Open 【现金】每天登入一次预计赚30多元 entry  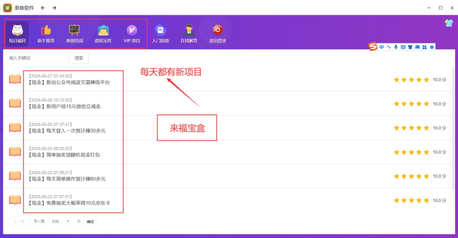click(x=66, y=131)
